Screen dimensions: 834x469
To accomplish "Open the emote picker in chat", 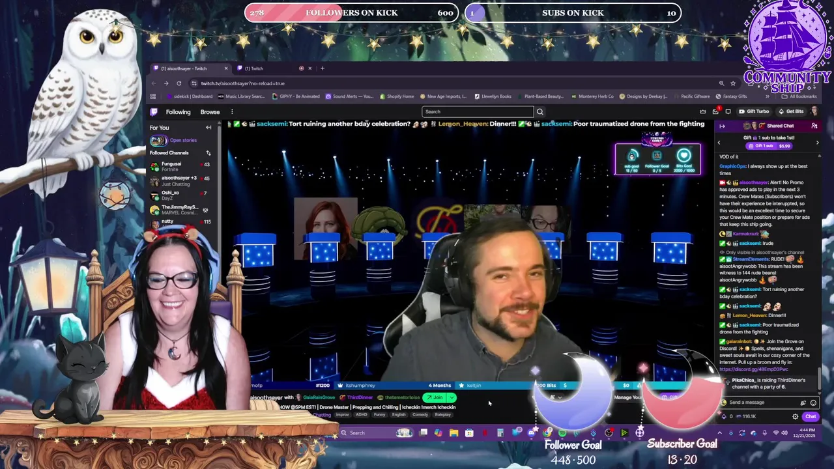I will tap(813, 403).
